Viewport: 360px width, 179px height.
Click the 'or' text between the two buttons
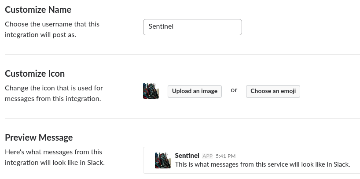(234, 90)
